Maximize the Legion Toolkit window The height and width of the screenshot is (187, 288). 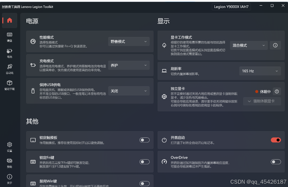coord(272,6)
